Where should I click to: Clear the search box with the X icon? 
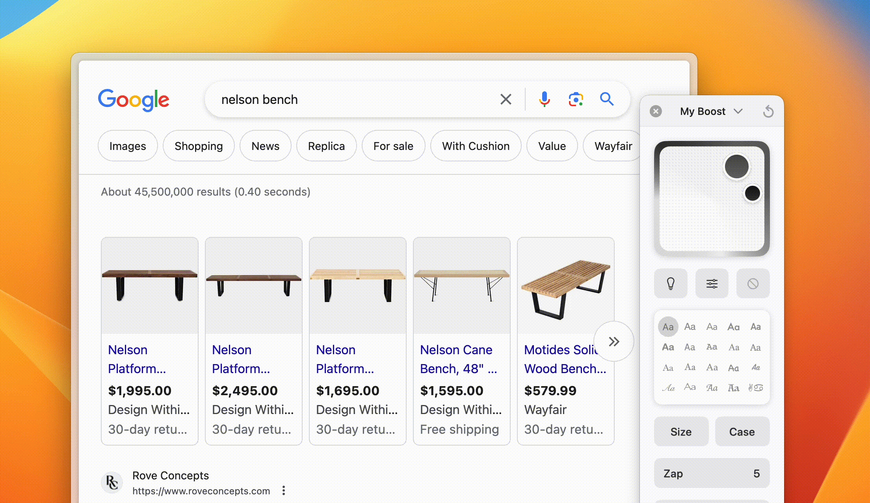pyautogui.click(x=506, y=99)
